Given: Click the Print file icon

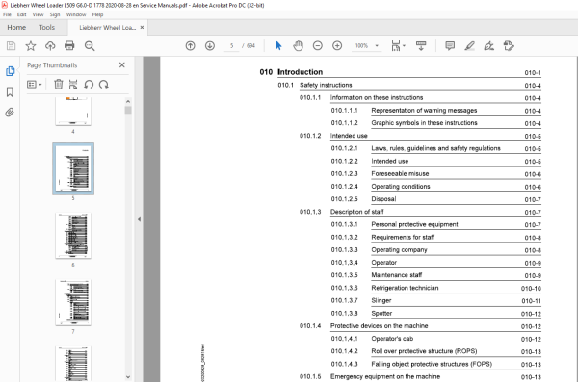Looking at the screenshot, I should coord(69,45).
